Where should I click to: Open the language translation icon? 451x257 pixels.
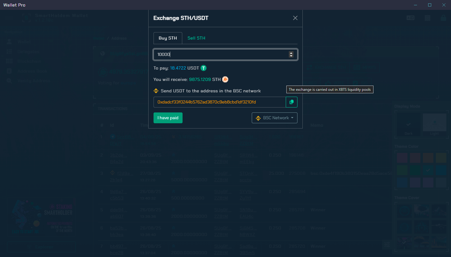click(x=410, y=18)
